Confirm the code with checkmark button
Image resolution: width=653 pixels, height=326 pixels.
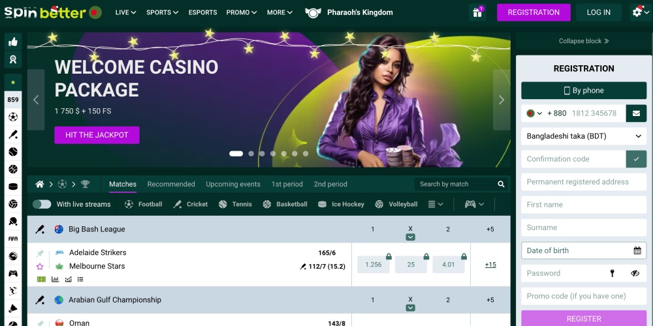[x=636, y=159]
